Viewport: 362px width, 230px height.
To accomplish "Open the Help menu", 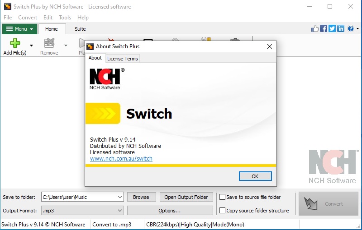I will click(83, 18).
